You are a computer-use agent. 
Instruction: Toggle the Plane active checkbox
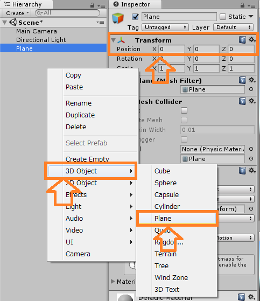tap(135, 17)
